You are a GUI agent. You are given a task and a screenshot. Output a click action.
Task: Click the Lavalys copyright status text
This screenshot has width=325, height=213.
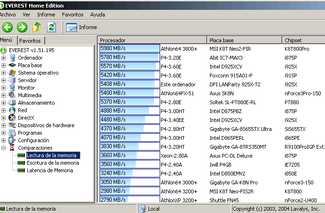pos(276,209)
